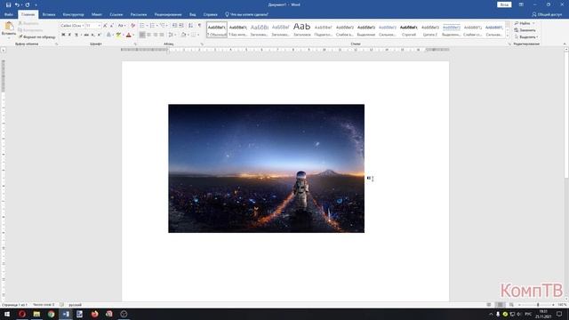This screenshot has height=320, width=569.
Task: Open the font name combo box
Action: (x=72, y=26)
